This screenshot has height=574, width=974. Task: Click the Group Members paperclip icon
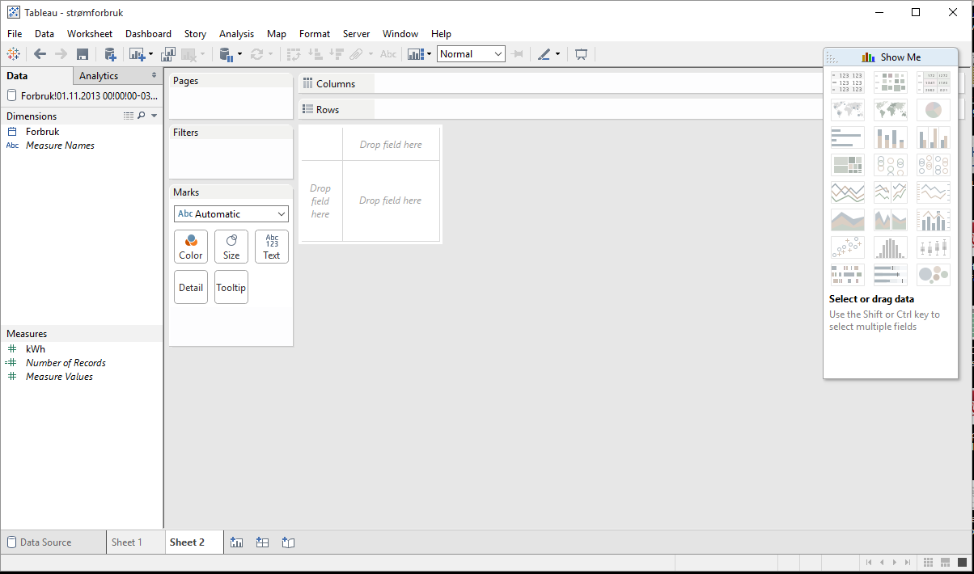pos(357,54)
